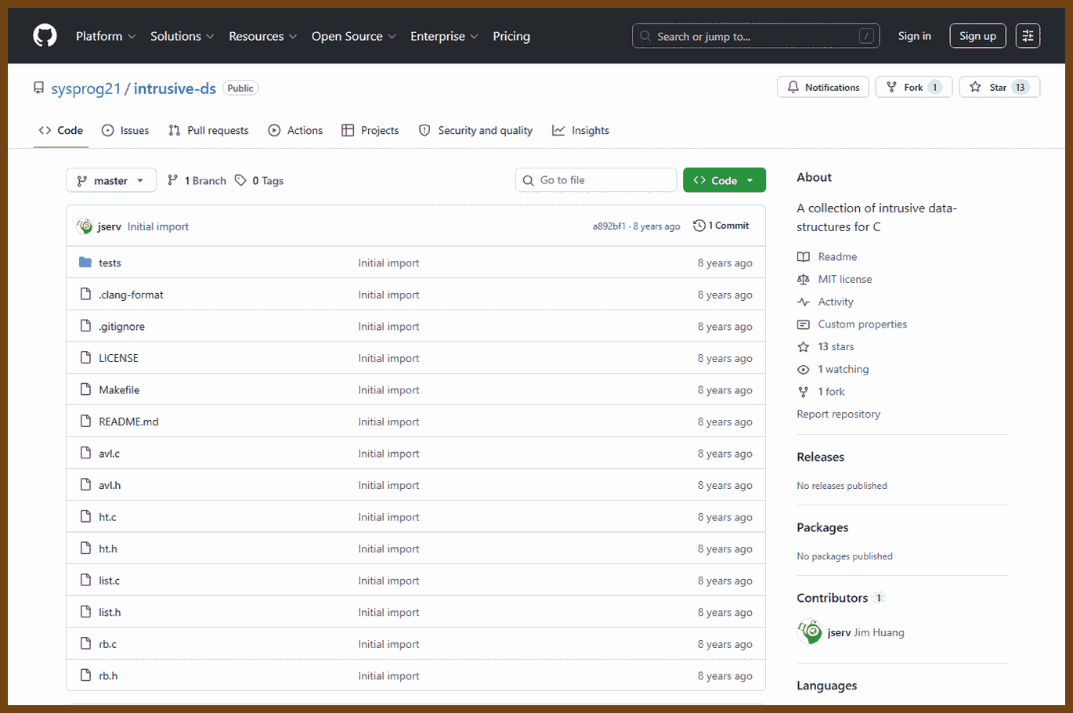Click the file icon beside avl.c

click(x=85, y=453)
